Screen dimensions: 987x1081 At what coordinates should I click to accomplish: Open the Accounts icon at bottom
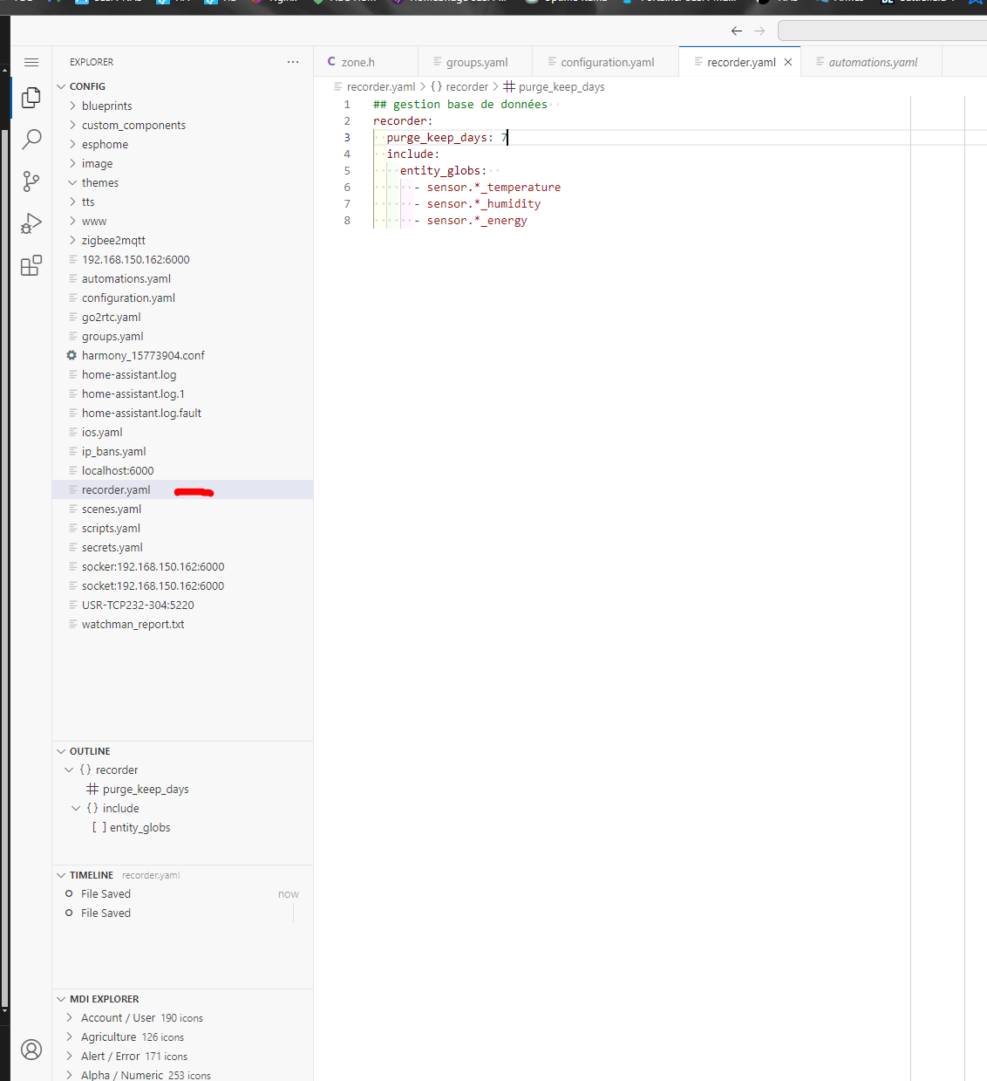coord(31,1050)
